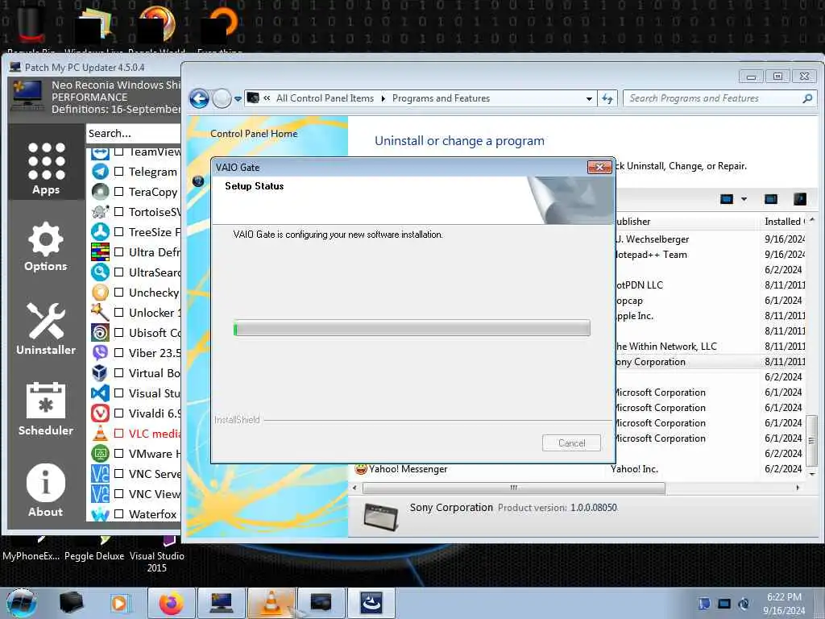
Task: Click Control Panel Home link
Action: (254, 134)
